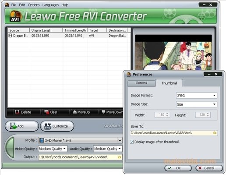Click the MoveUp arrow icon
The image size is (226, 175).
(75, 112)
